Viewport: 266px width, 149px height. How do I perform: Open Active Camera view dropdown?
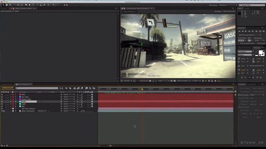coord(184,81)
